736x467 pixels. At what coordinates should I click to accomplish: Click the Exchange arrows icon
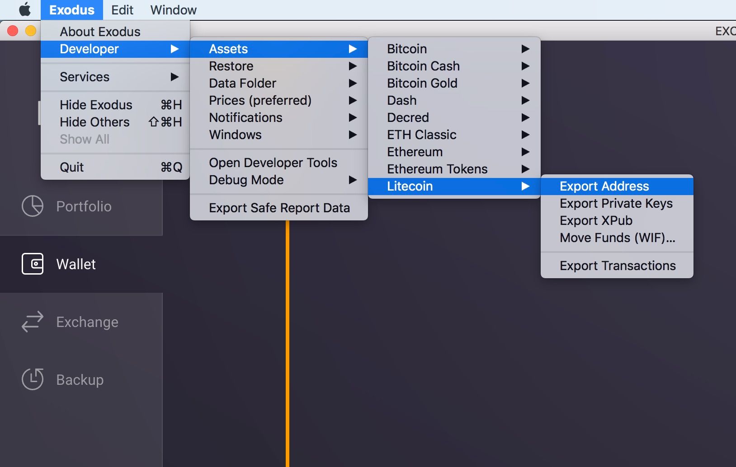[33, 322]
